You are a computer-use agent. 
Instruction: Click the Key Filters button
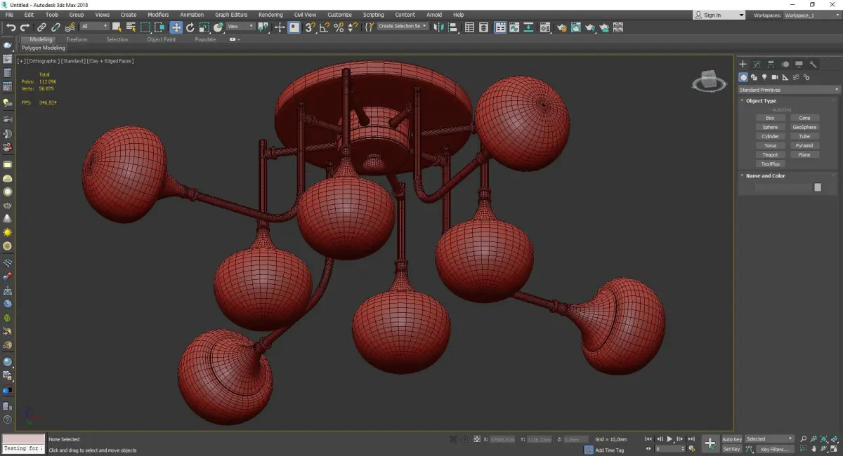775,449
